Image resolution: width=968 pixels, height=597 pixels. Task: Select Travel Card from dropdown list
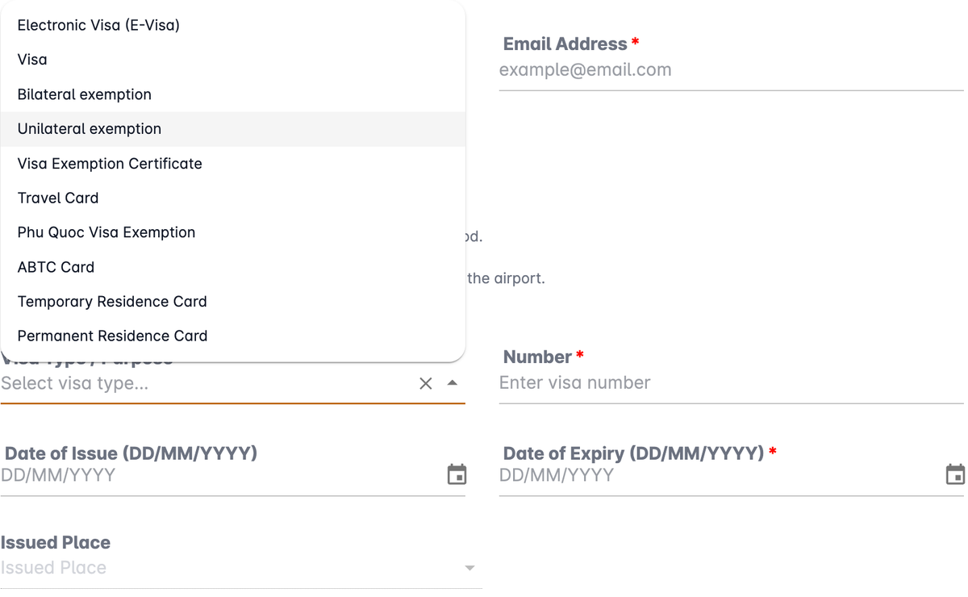point(233,198)
